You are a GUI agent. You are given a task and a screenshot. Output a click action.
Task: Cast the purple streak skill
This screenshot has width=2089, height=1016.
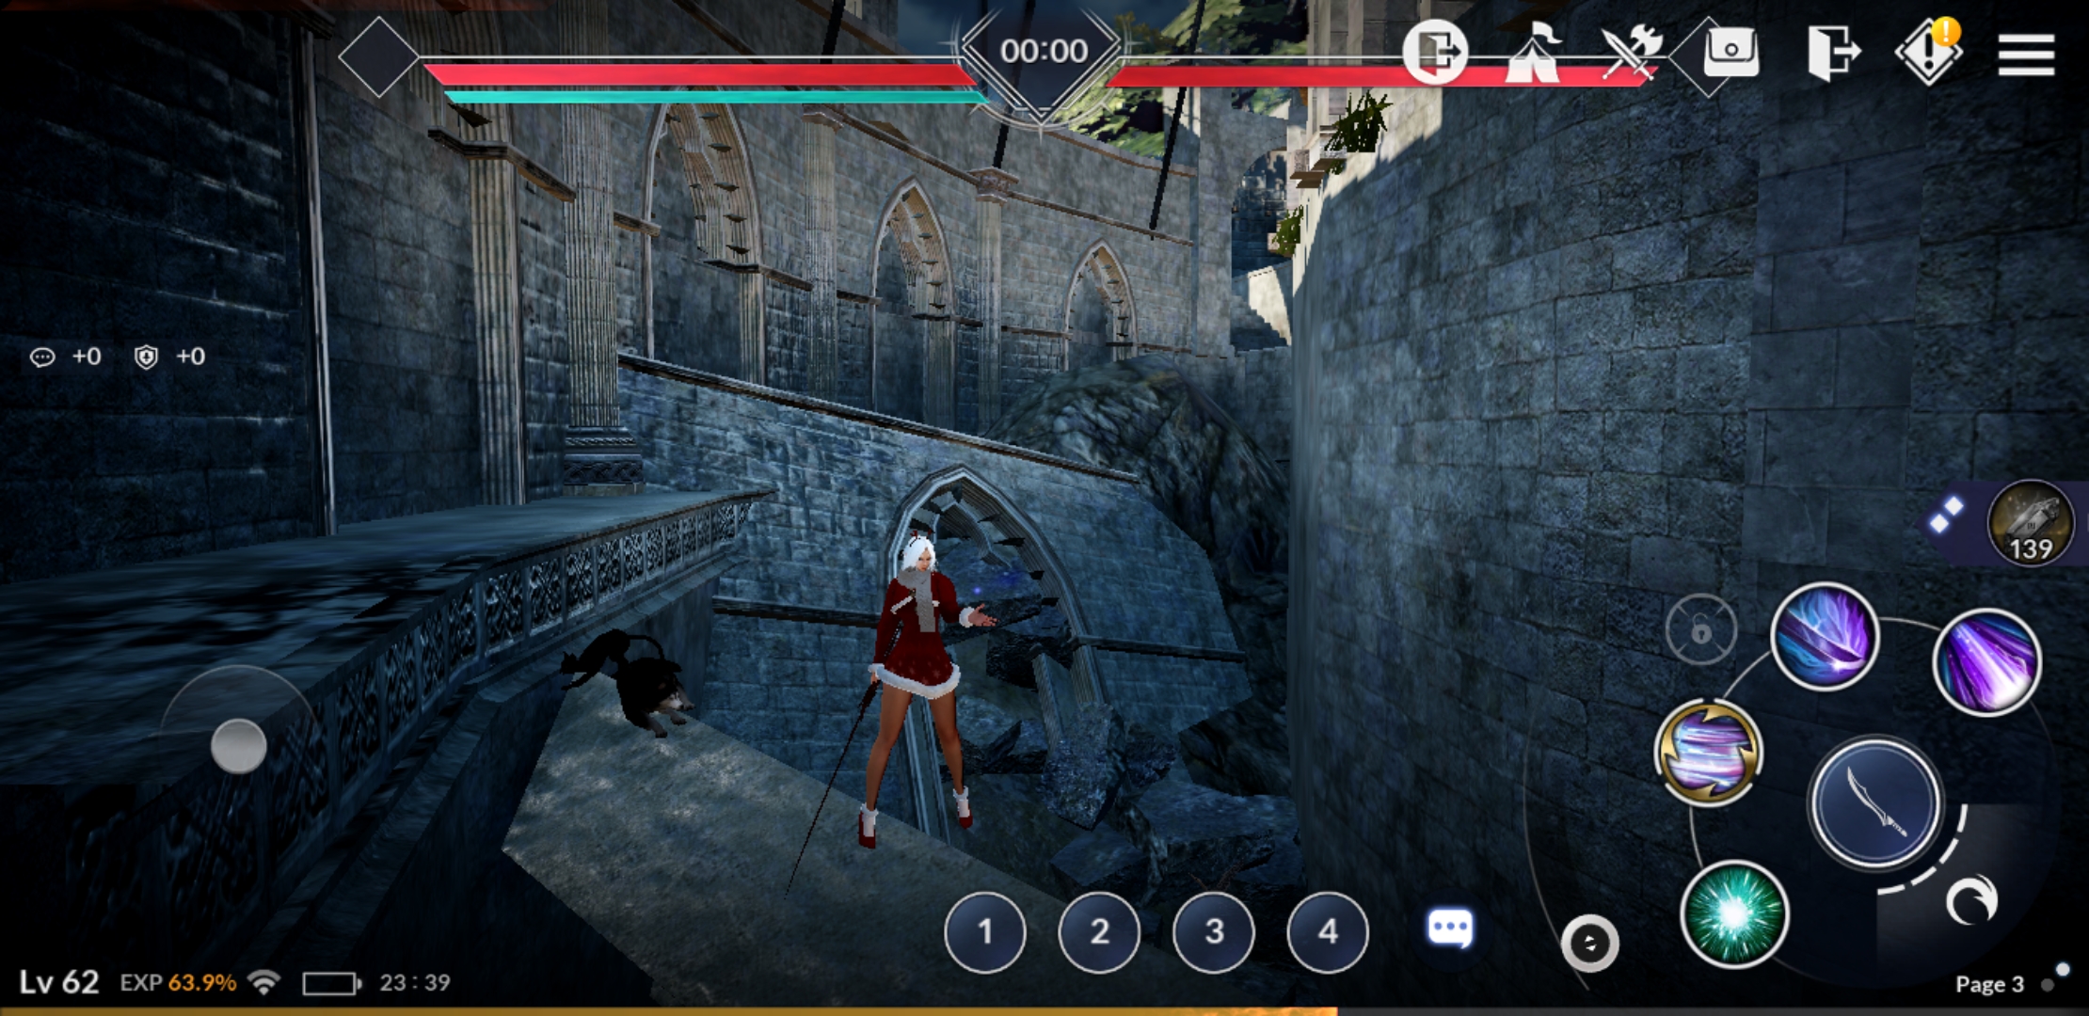[1986, 662]
